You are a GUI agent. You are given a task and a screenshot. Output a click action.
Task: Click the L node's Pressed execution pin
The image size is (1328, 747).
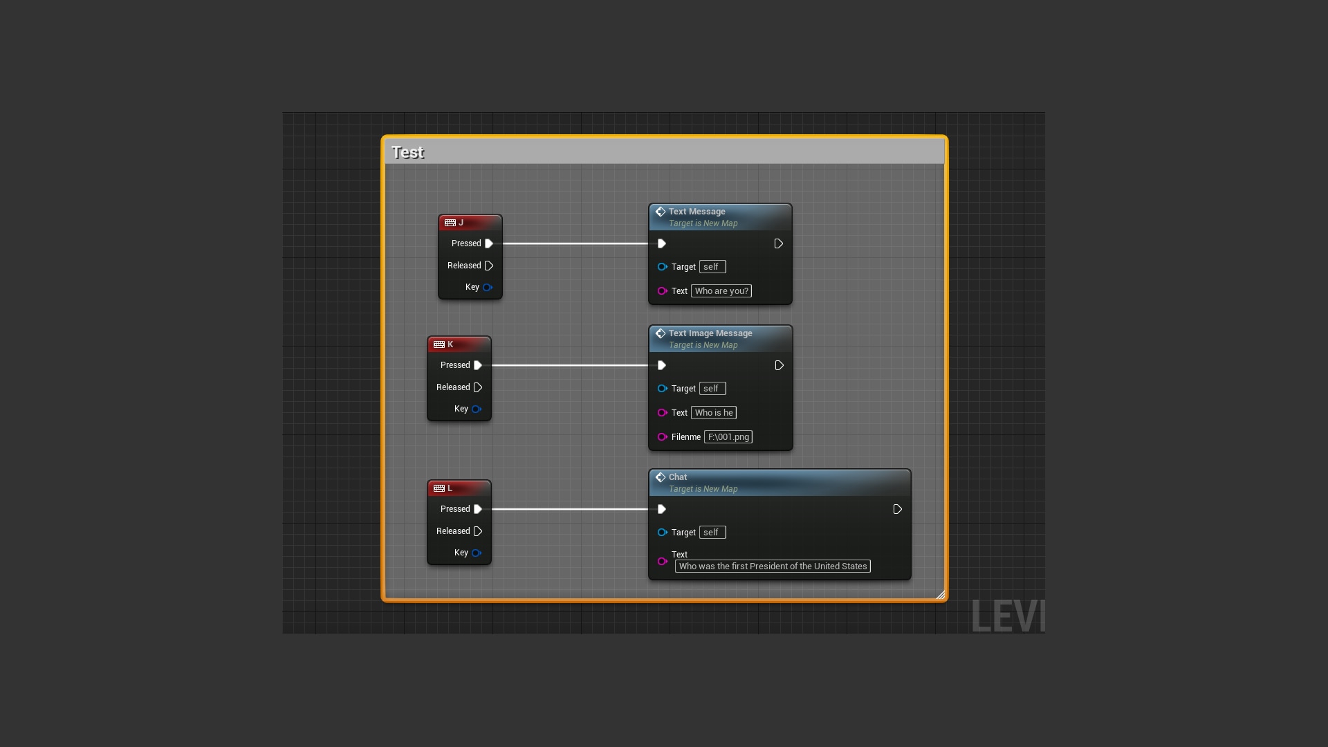point(478,509)
